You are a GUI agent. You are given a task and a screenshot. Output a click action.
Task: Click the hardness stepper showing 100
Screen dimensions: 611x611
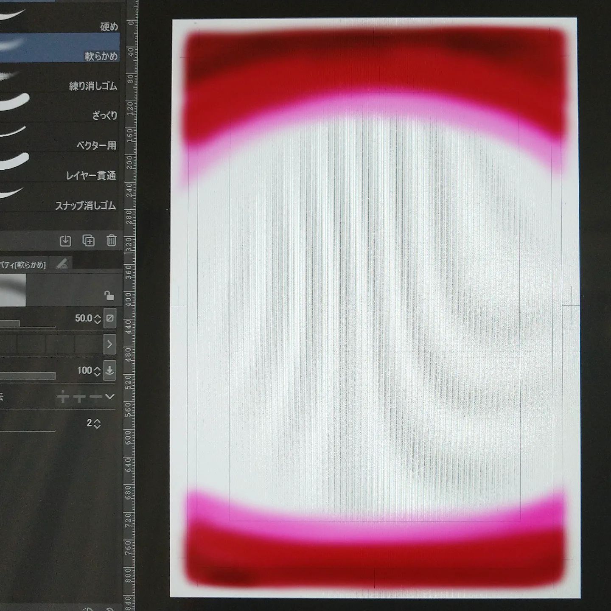pyautogui.click(x=98, y=371)
